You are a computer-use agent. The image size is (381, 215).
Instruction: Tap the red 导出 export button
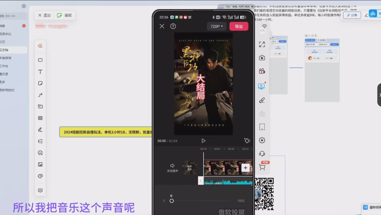pyautogui.click(x=239, y=26)
